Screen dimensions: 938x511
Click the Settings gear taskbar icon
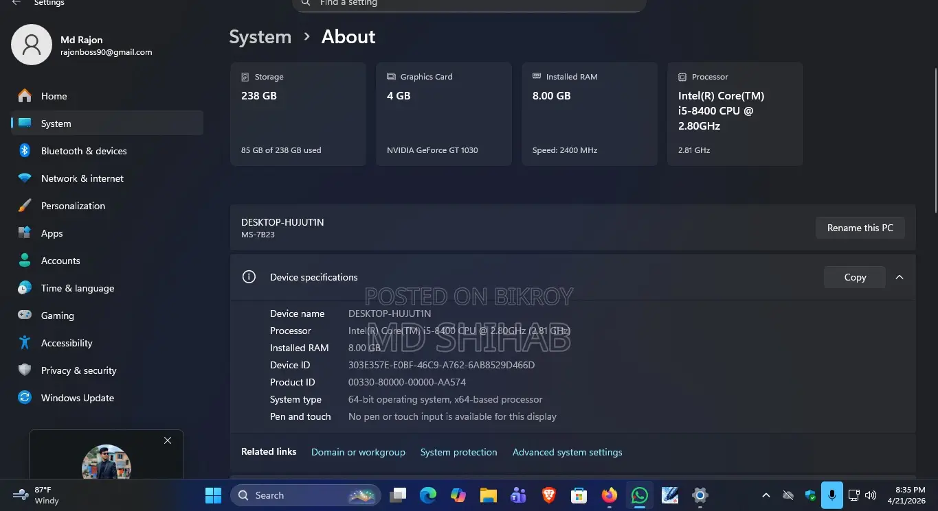coord(700,495)
